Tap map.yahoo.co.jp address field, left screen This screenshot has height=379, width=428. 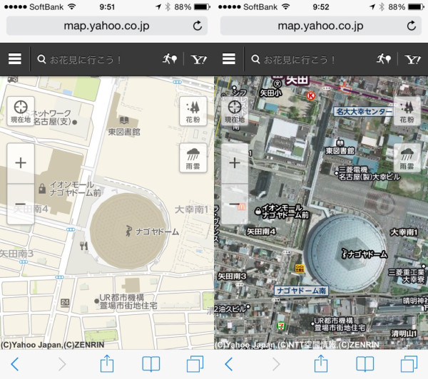[x=107, y=26]
